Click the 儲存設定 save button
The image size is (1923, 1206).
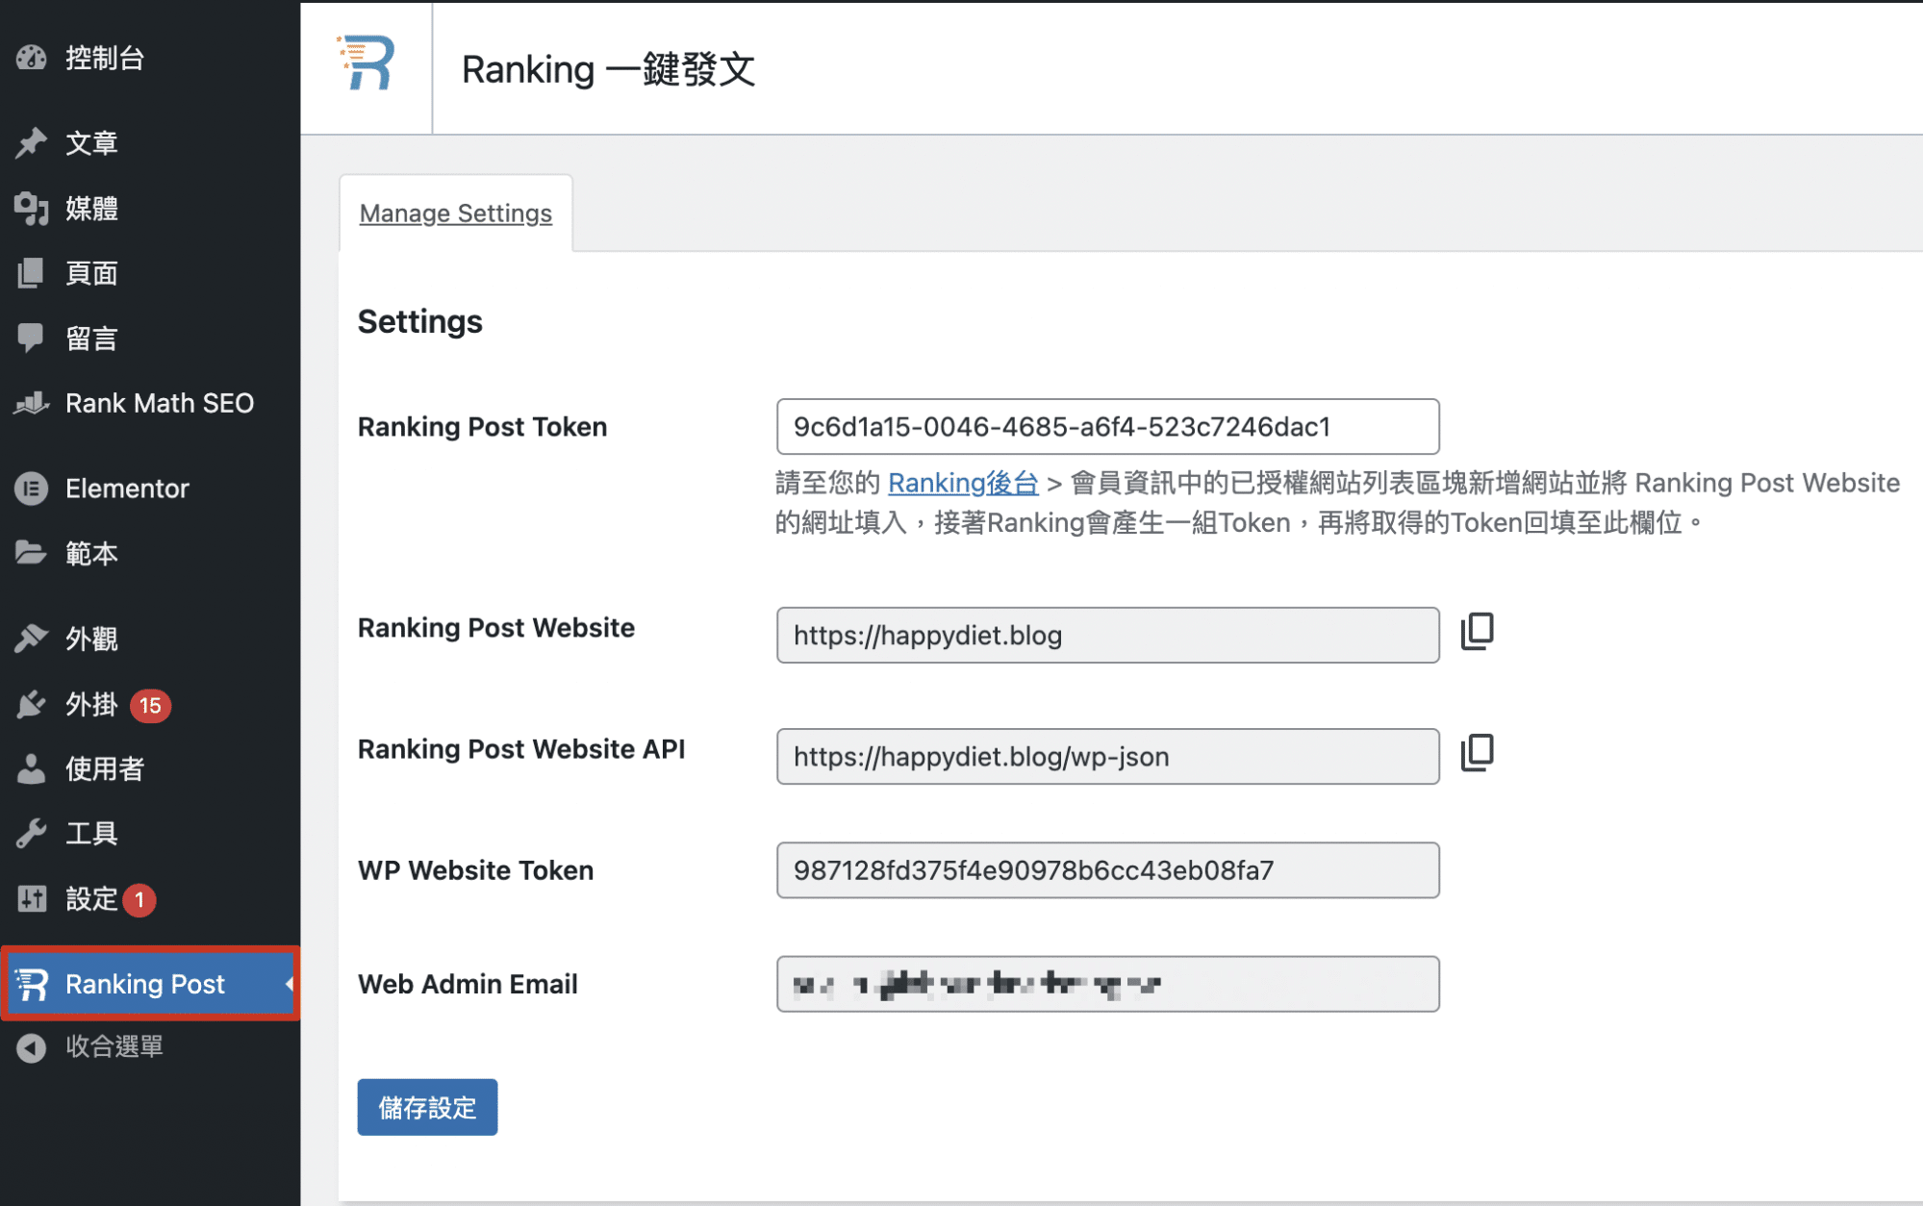click(x=427, y=1107)
